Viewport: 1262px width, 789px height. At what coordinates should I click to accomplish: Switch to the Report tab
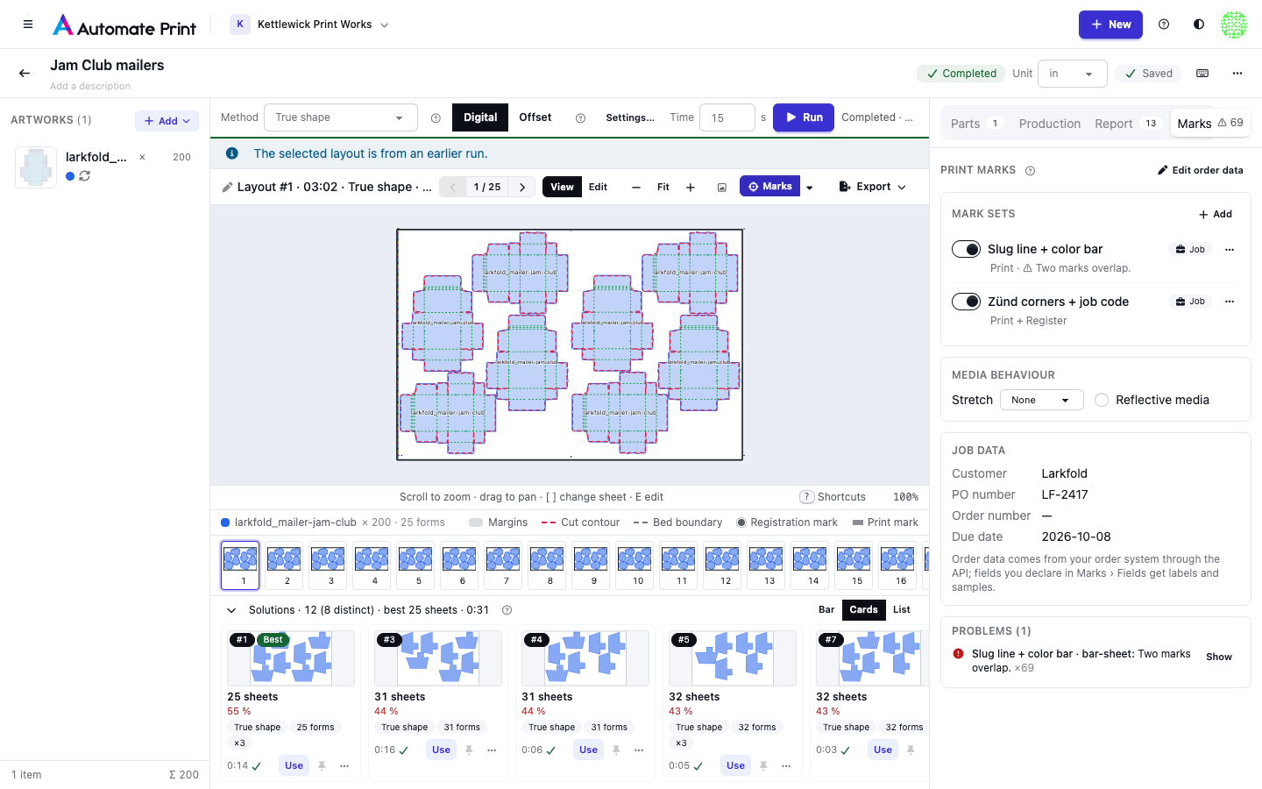(1127, 124)
